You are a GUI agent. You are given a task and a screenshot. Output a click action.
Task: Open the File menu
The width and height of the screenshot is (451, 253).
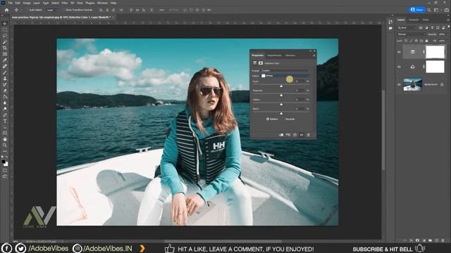(11, 3)
